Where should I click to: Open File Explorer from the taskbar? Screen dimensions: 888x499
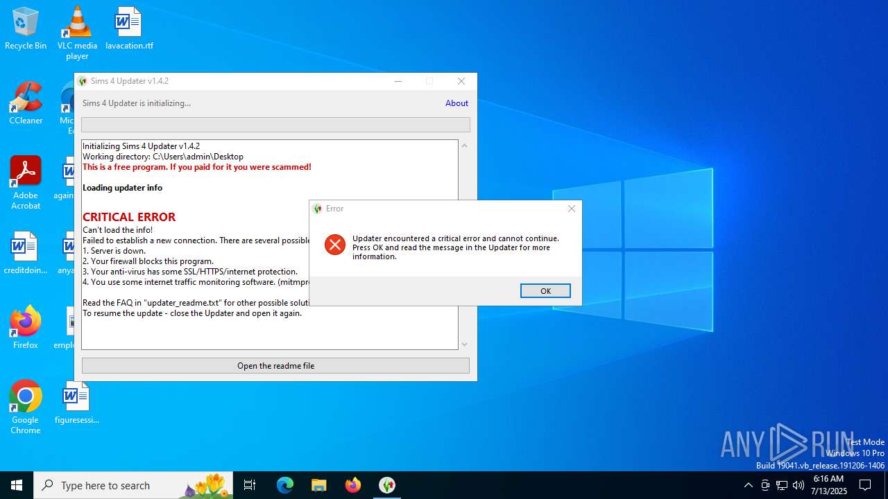pyautogui.click(x=318, y=485)
